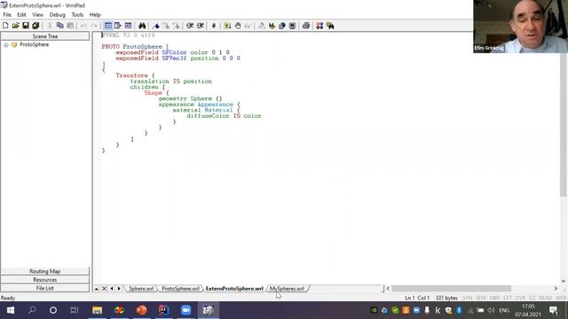This screenshot has height=319, width=568.
Task: Click the 331 bytes status text
Action: tap(446, 298)
